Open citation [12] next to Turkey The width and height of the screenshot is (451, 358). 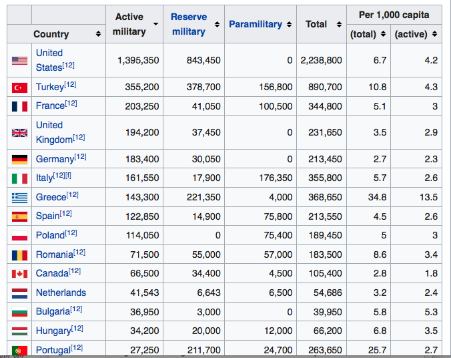pos(70,85)
